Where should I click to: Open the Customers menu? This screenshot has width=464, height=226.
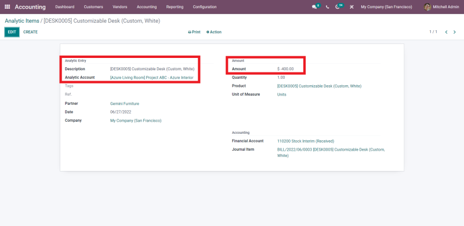pos(93,7)
